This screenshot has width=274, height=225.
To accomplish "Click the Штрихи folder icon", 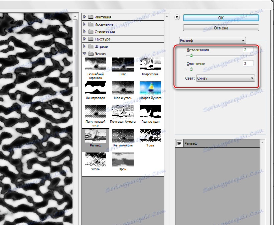I will point(91,46).
